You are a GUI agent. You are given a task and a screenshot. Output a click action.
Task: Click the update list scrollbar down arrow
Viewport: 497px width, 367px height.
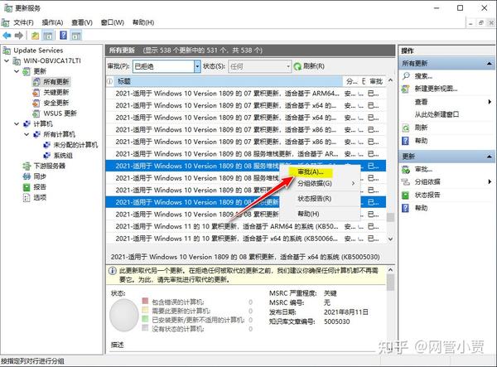tap(390, 239)
